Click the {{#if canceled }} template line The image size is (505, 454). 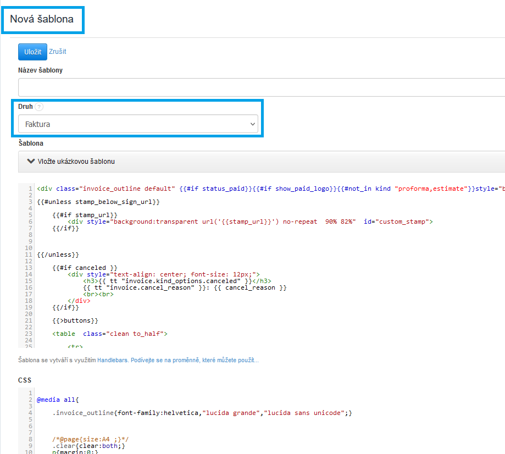click(x=85, y=268)
